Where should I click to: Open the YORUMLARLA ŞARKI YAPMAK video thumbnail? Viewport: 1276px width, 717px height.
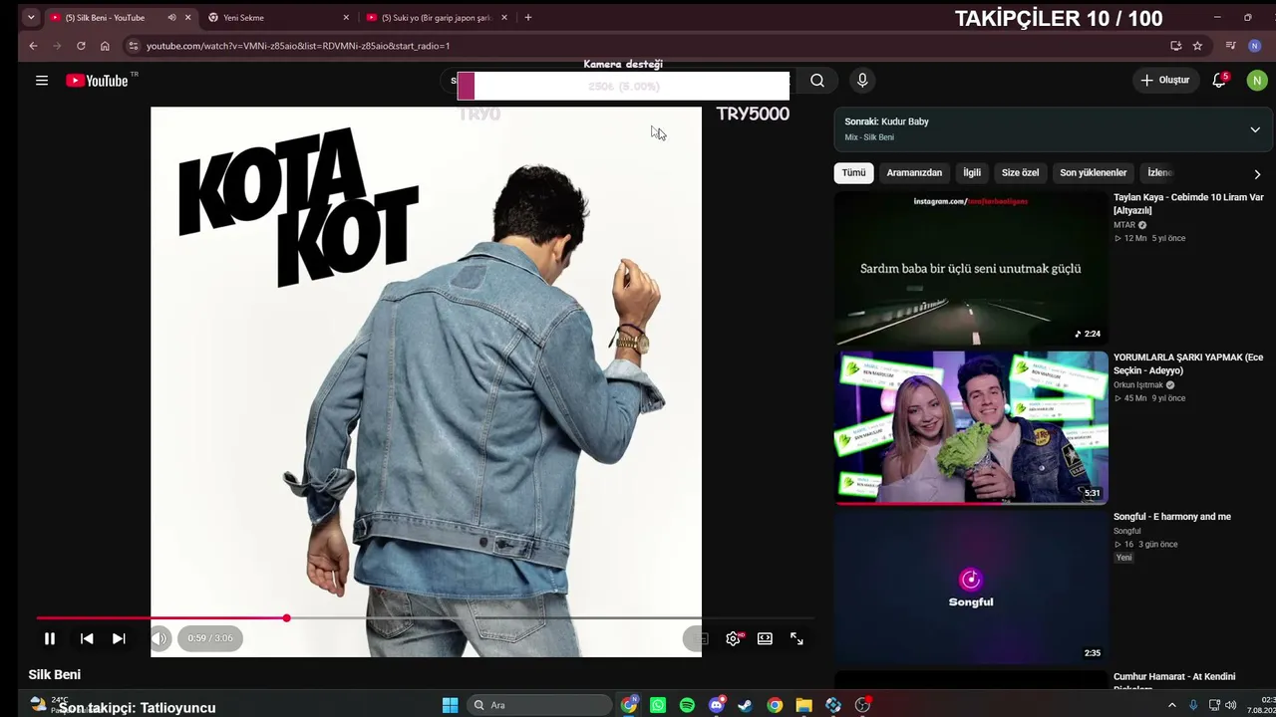(x=971, y=427)
